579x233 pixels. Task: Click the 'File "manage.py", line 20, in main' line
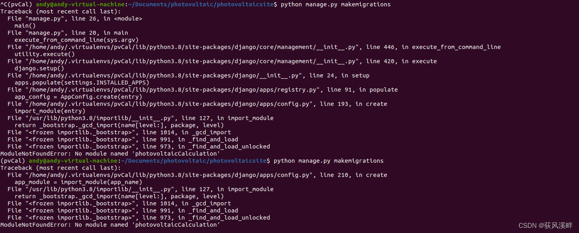pyautogui.click(x=67, y=33)
